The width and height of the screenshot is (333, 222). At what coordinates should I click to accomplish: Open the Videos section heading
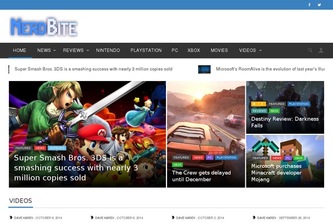21,201
